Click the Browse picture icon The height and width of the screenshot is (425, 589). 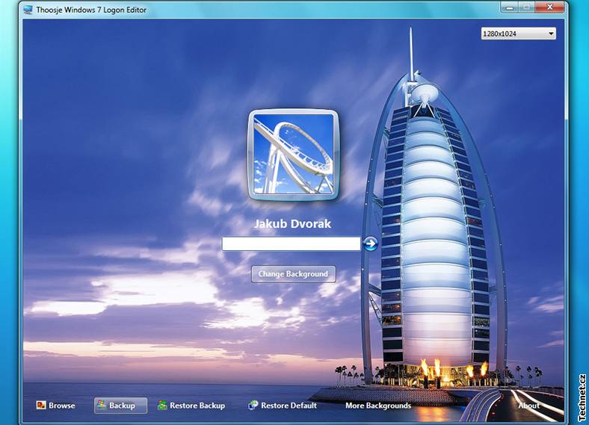[41, 406]
